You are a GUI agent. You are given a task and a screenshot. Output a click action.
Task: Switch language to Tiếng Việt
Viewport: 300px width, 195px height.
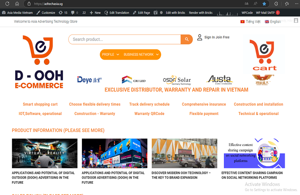250,22
